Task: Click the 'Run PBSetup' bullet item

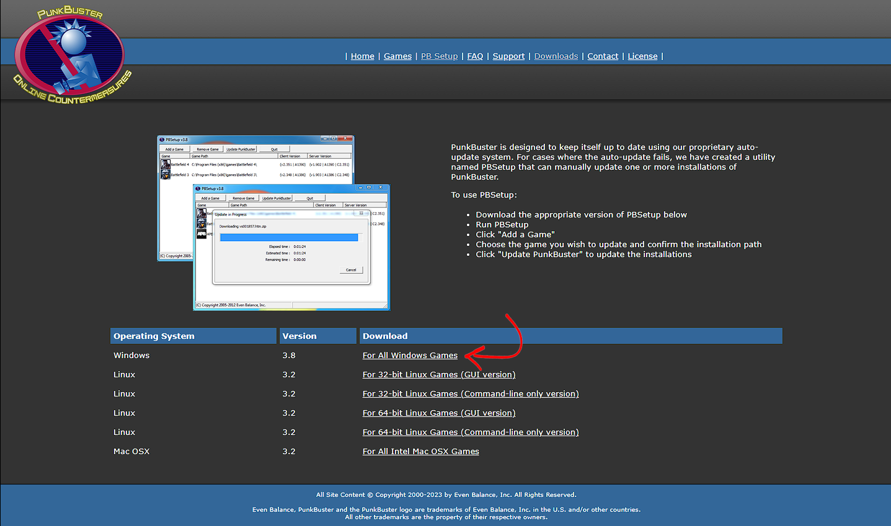Action: coord(502,225)
